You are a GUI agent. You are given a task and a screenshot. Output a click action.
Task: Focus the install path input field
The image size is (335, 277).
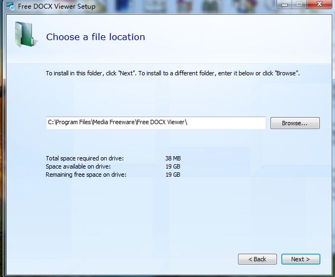[x=156, y=123]
